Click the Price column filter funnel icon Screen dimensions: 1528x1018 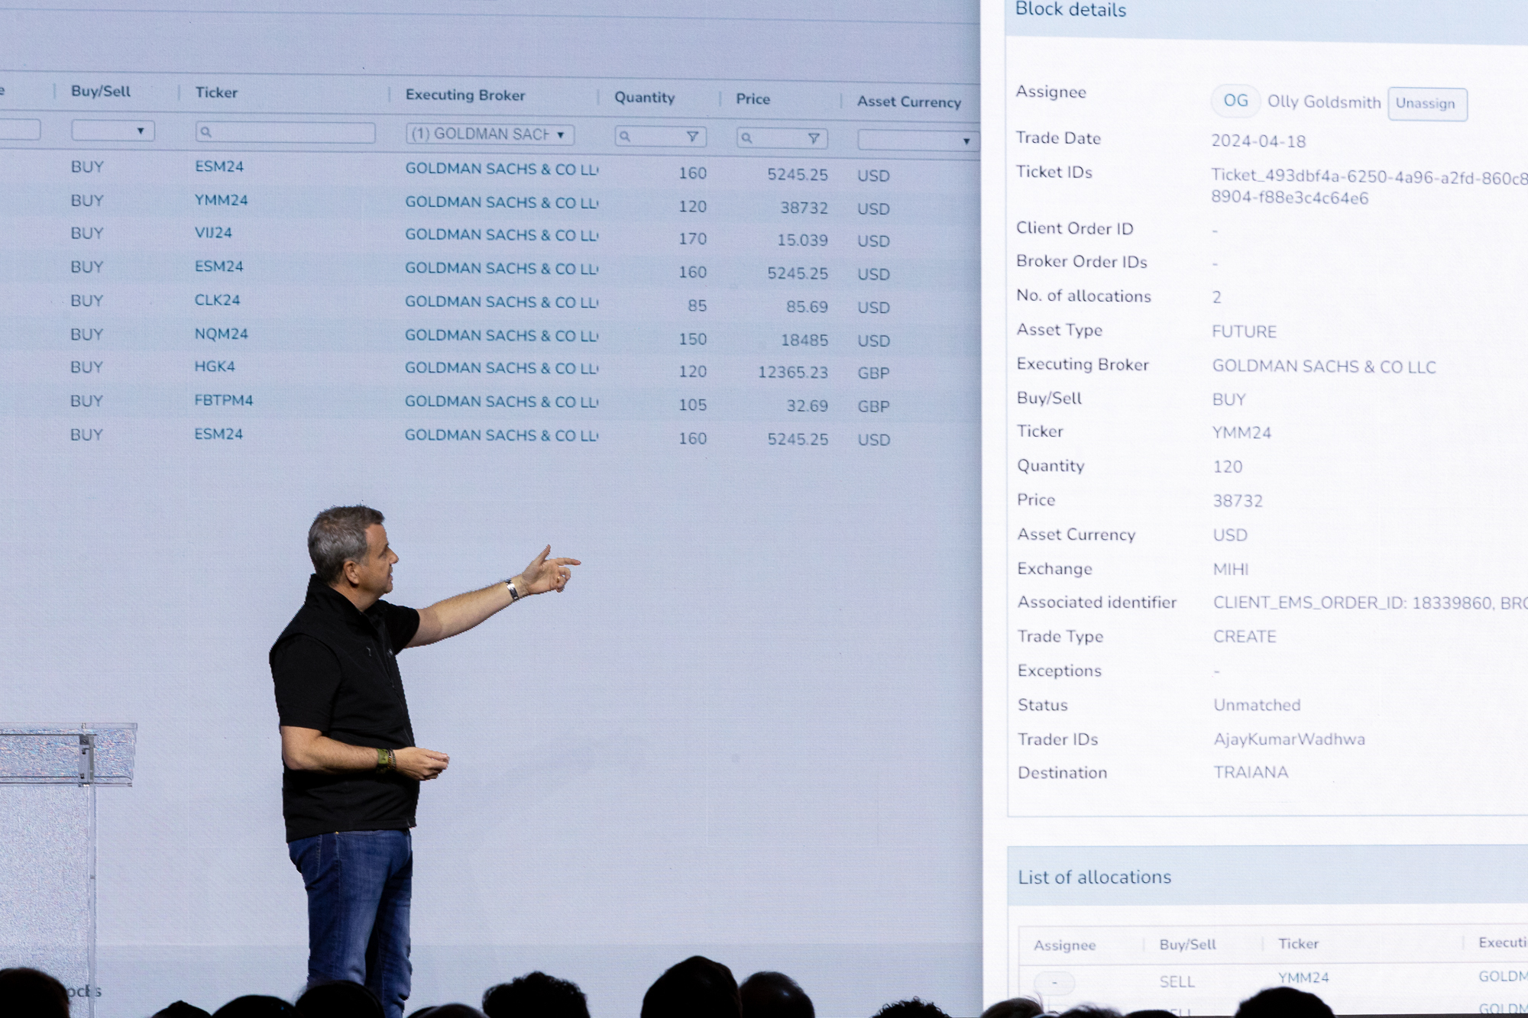coord(814,138)
